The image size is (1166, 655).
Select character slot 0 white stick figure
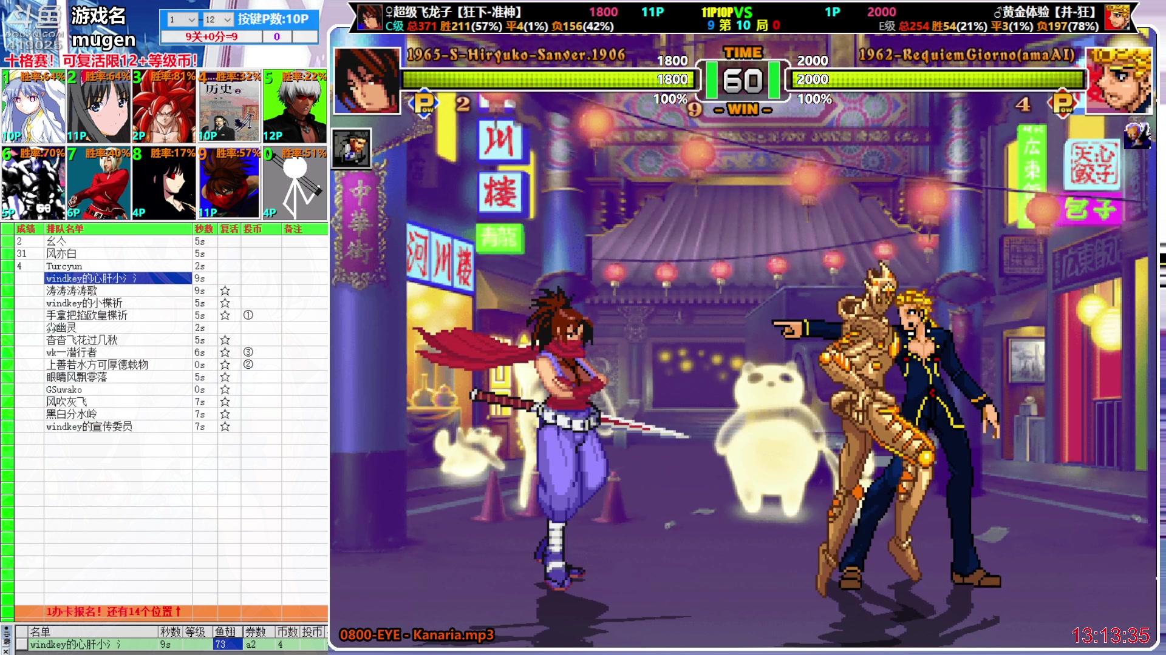point(295,183)
